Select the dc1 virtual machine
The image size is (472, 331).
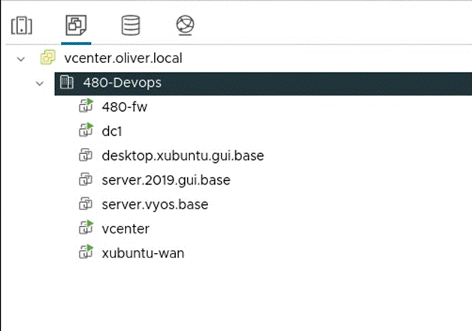(112, 131)
